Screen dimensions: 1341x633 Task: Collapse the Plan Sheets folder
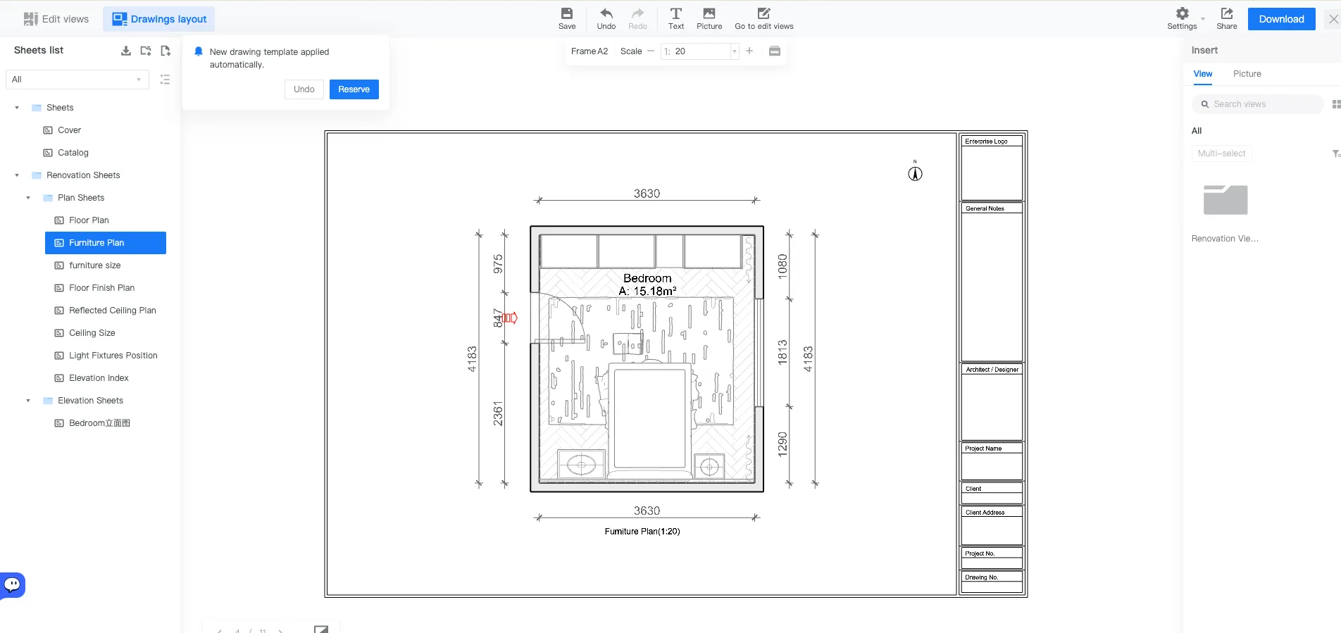pyautogui.click(x=28, y=198)
